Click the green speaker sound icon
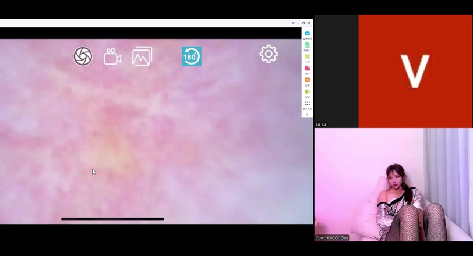 tap(307, 92)
